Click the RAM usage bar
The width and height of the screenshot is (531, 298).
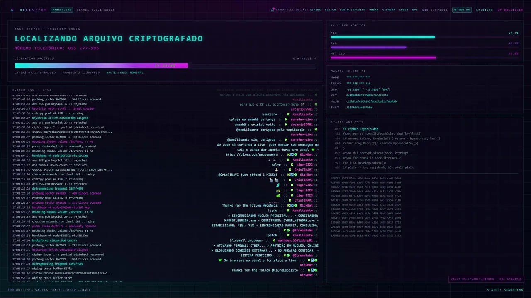[x=424, y=47]
